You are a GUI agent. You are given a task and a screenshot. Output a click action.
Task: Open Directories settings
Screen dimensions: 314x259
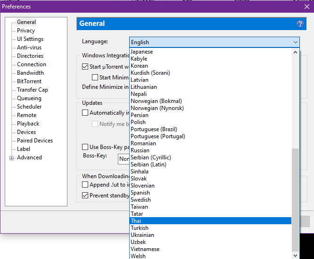point(30,56)
